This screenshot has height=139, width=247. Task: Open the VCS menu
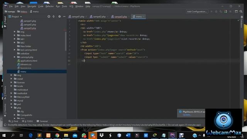(x=71, y=7)
